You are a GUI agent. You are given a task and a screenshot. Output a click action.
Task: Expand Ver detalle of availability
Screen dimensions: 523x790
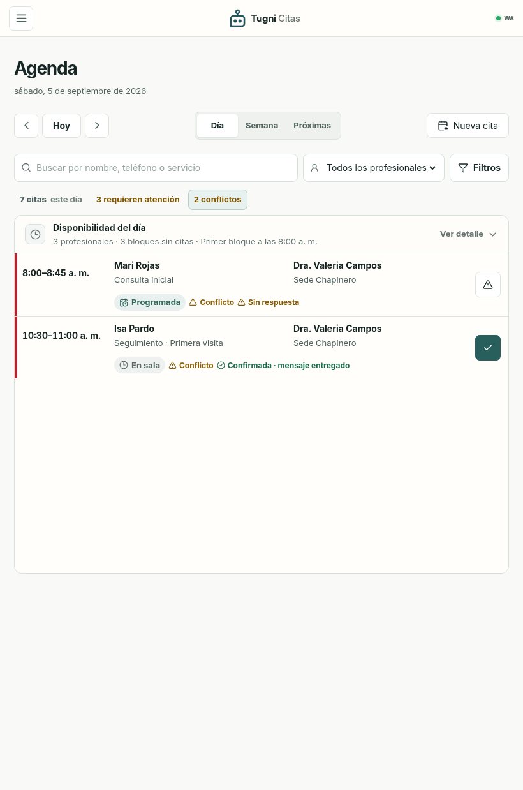468,234
